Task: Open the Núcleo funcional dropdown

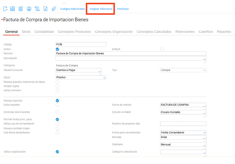Action: (79, 71)
